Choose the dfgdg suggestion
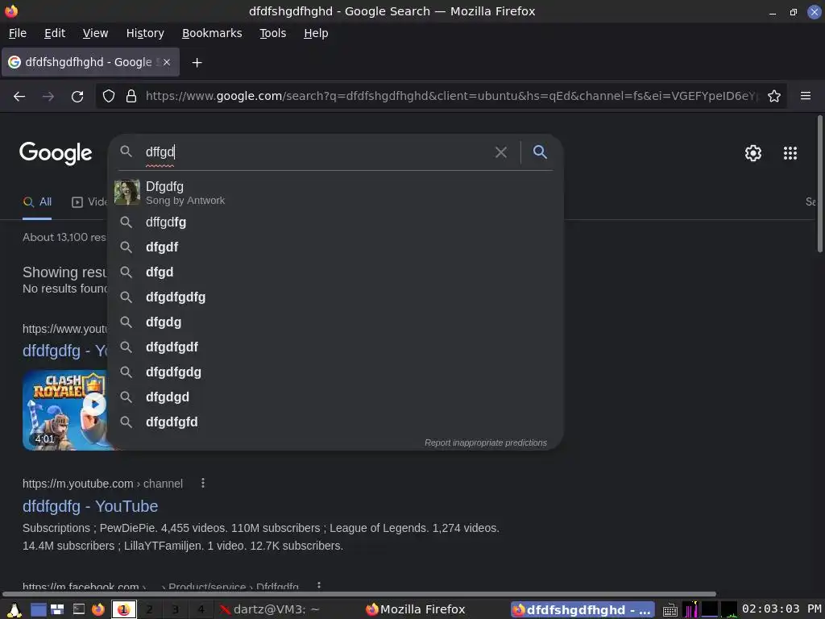This screenshot has width=825, height=619. [x=335, y=322]
